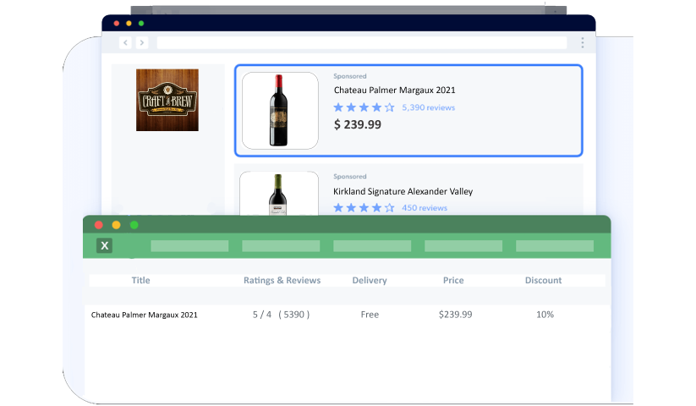696x406 pixels.
Task: Click the Ratings & Reviews column header
Action: pos(282,281)
